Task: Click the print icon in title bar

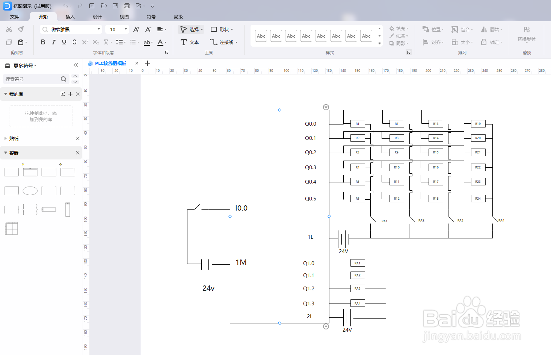Action: pos(127,6)
